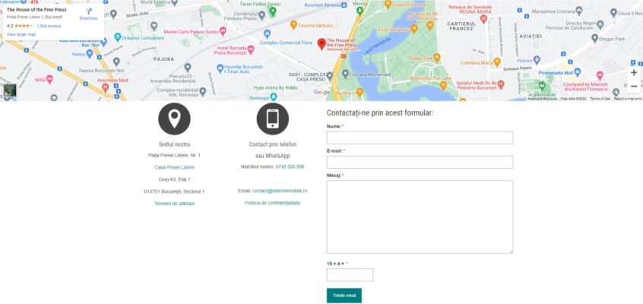Click Orășelul Cunoașterii map marker

[x=118, y=37]
